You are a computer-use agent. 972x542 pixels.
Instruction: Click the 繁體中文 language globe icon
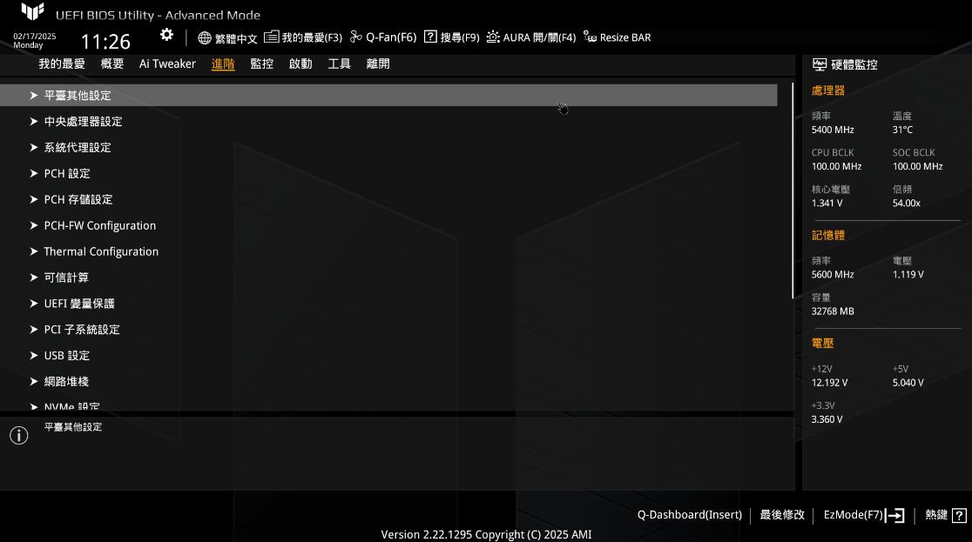pyautogui.click(x=204, y=37)
